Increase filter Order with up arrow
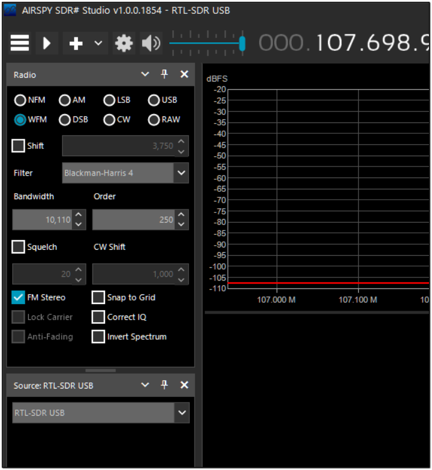 (x=181, y=215)
